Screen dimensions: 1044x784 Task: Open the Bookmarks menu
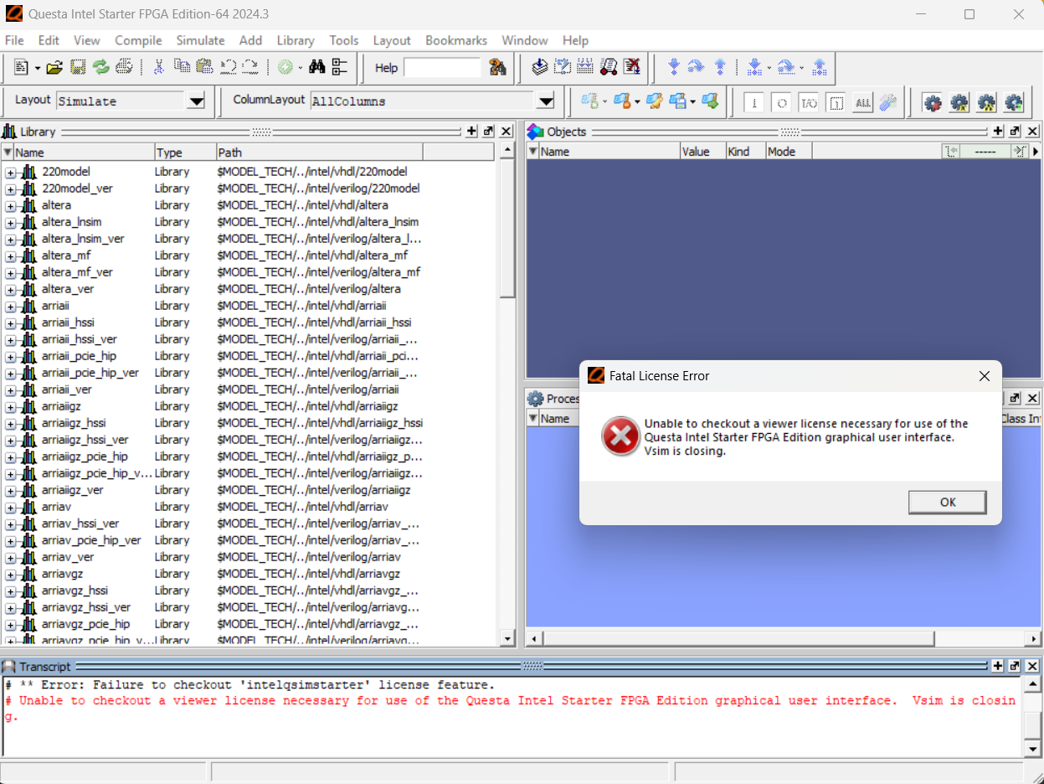(455, 40)
